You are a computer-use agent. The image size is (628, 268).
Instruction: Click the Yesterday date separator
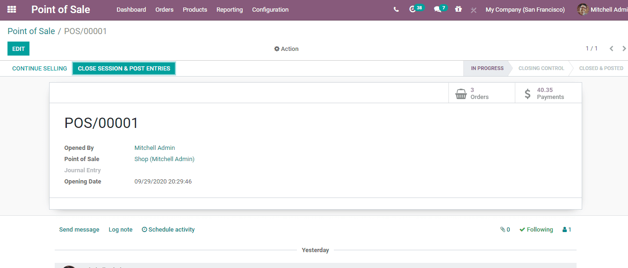pos(315,250)
